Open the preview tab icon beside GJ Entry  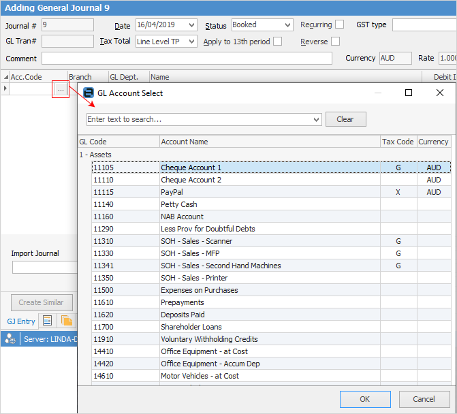pyautogui.click(x=48, y=321)
